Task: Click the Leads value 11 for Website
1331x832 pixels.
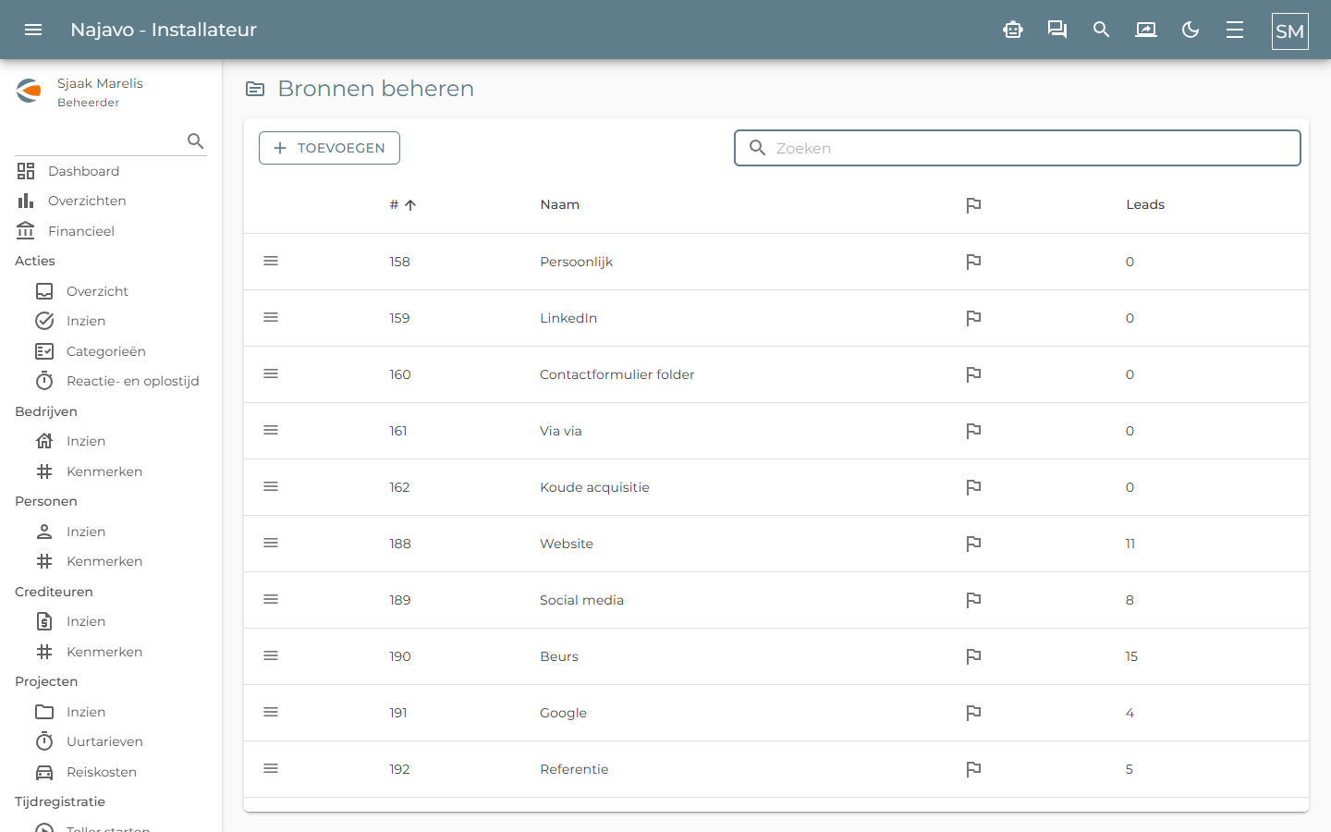Action: point(1130,544)
